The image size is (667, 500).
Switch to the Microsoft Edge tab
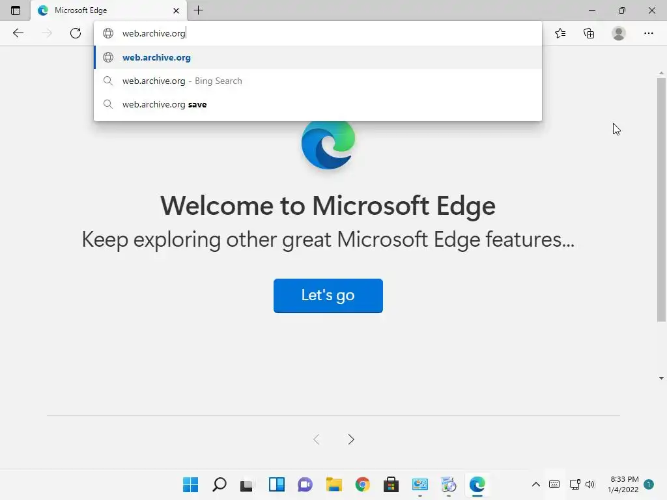click(109, 10)
